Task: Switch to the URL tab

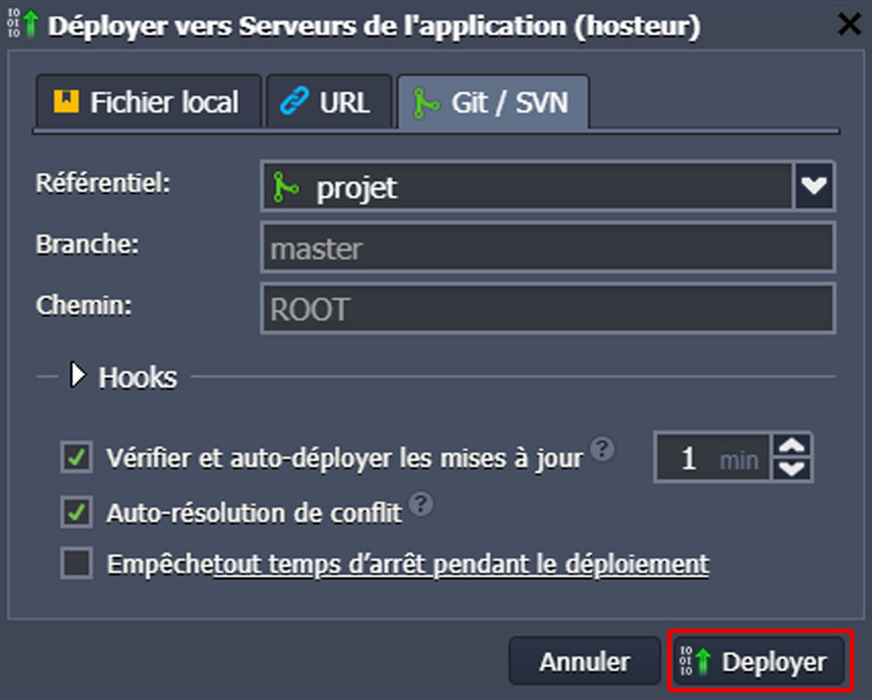Action: (329, 102)
